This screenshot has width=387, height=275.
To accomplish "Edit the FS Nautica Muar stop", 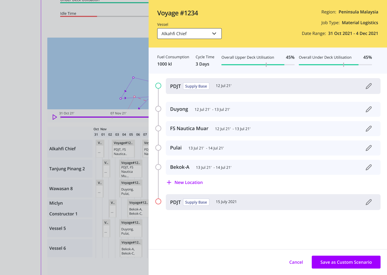I will point(368,129).
